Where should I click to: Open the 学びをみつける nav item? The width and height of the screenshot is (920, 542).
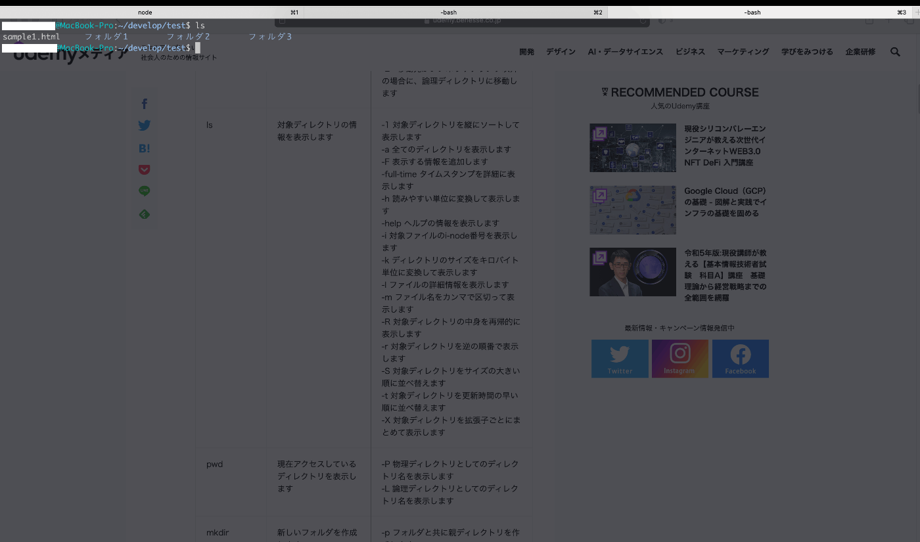point(807,52)
